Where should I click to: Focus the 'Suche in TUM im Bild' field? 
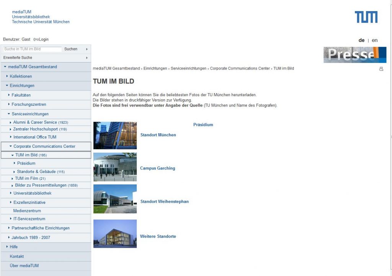[x=32, y=49]
